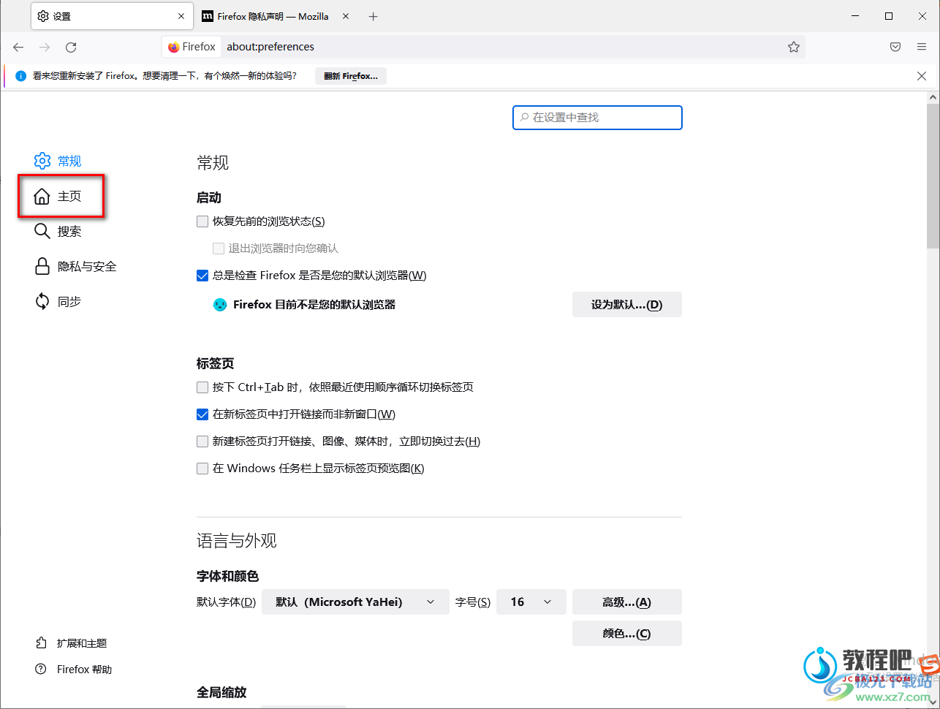Open the 隐私与安全 settings category
Screen dimensions: 940x709
[x=76, y=266]
